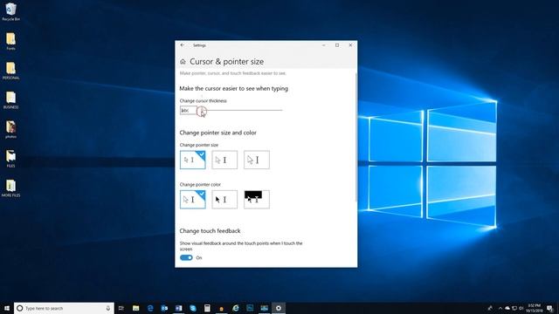
Task: Click the cursor thickness slider track
Action: coord(240,111)
